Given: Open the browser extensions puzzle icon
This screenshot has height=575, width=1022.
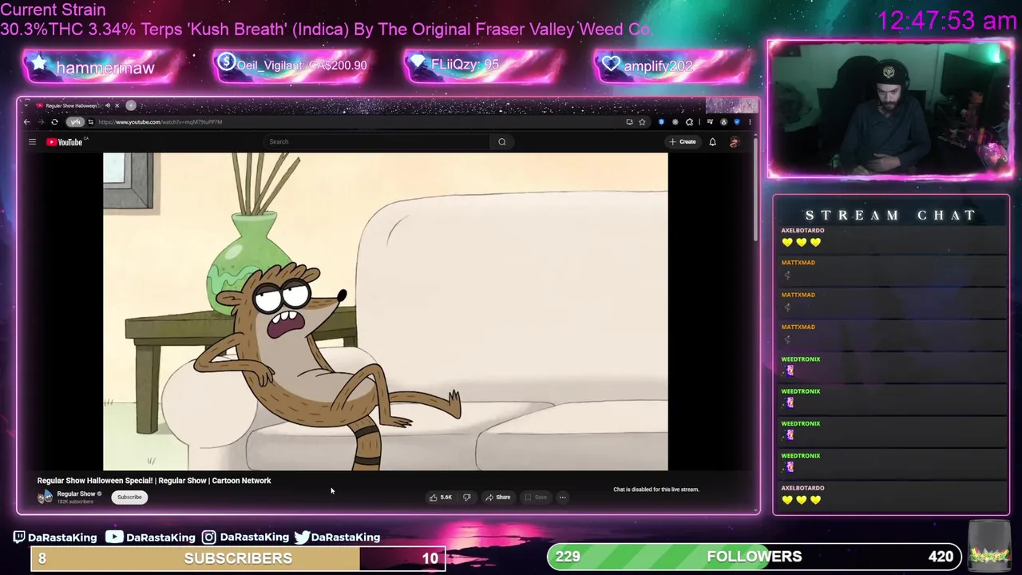Looking at the screenshot, I should click(689, 122).
